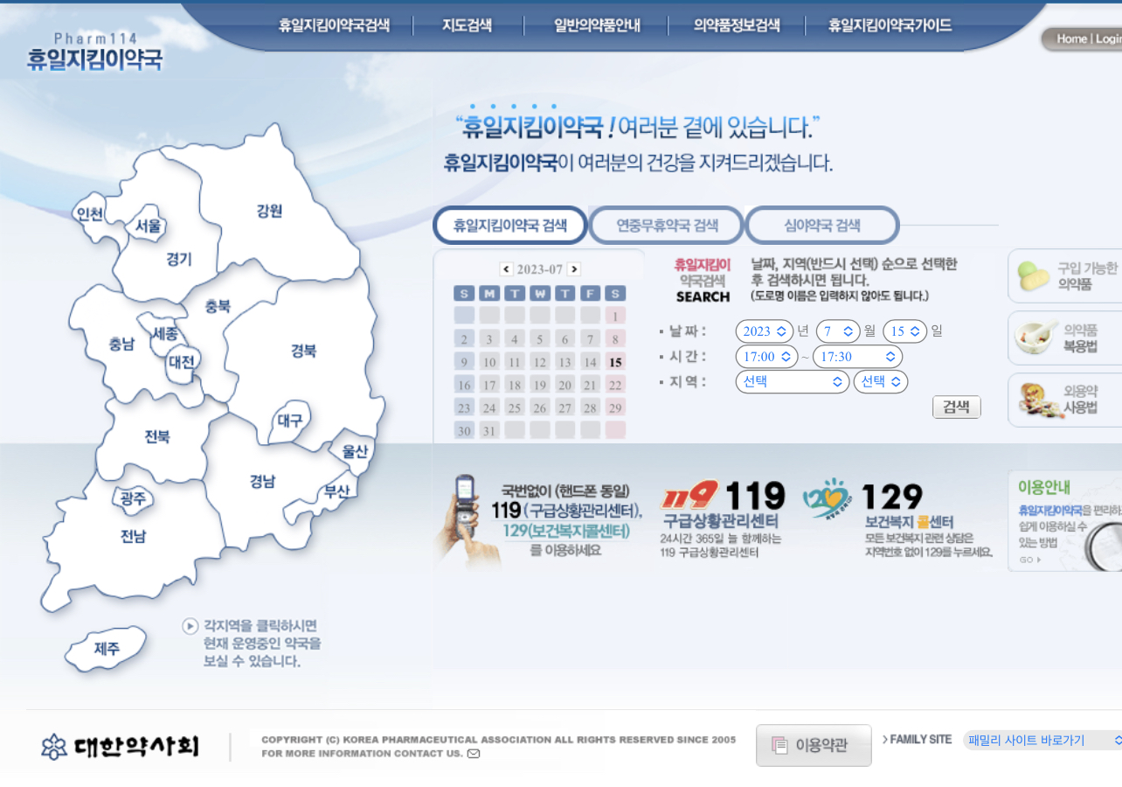This screenshot has width=1122, height=787.
Task: Select 서울 on the map
Action: click(x=148, y=226)
